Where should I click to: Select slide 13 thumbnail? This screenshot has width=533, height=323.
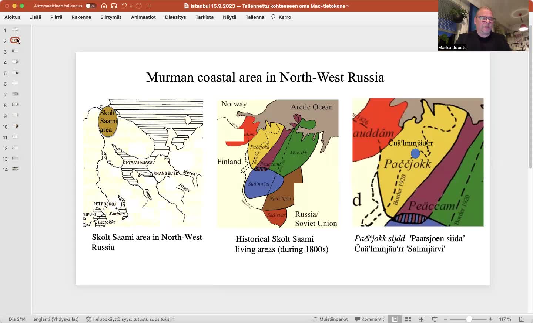click(15, 158)
